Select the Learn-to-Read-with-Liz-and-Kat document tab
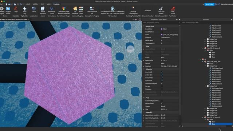The height and width of the screenshot is (131, 233). click(15, 19)
